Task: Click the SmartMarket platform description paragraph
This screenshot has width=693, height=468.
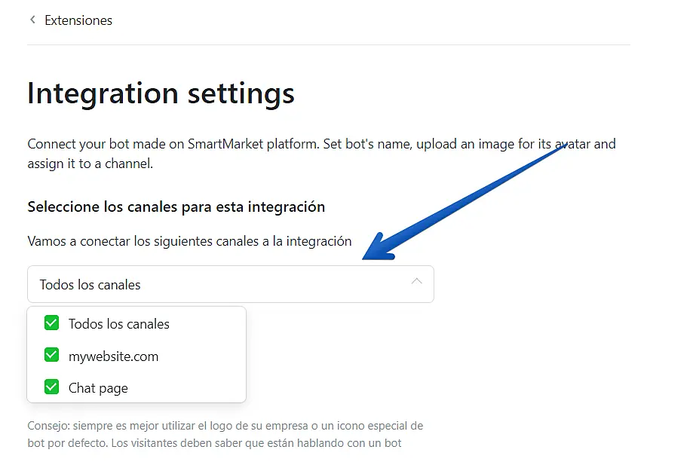Action: coord(321,153)
